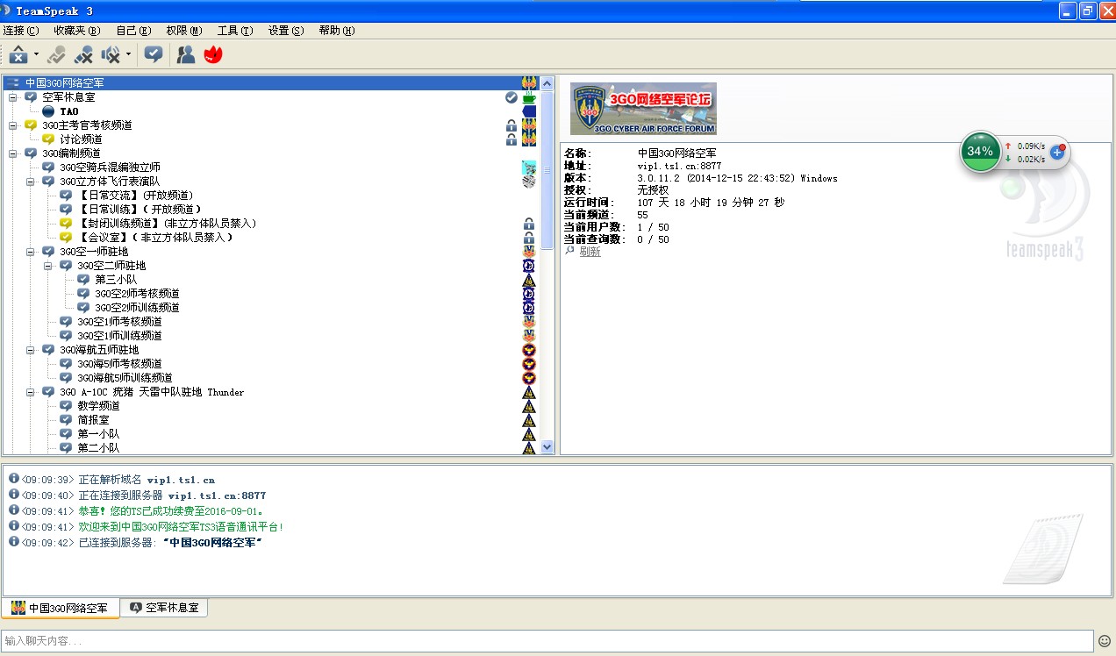1116x656 pixels.
Task: Collapse the 3GO编制频道 tree node
Action: [x=13, y=153]
